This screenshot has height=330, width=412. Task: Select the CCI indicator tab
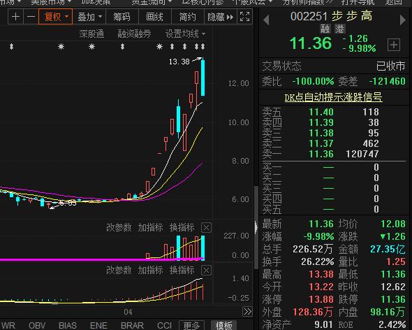click(x=164, y=326)
